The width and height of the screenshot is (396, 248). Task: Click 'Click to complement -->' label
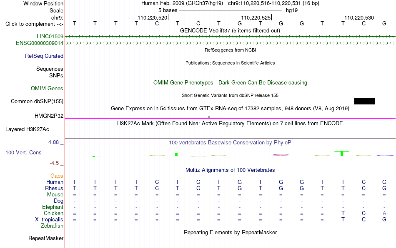coord(34,24)
